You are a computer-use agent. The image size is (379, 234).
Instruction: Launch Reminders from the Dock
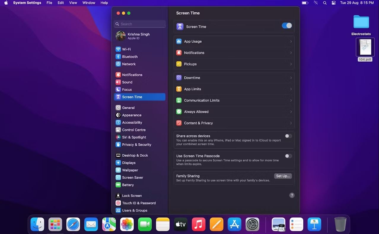tap(297, 224)
